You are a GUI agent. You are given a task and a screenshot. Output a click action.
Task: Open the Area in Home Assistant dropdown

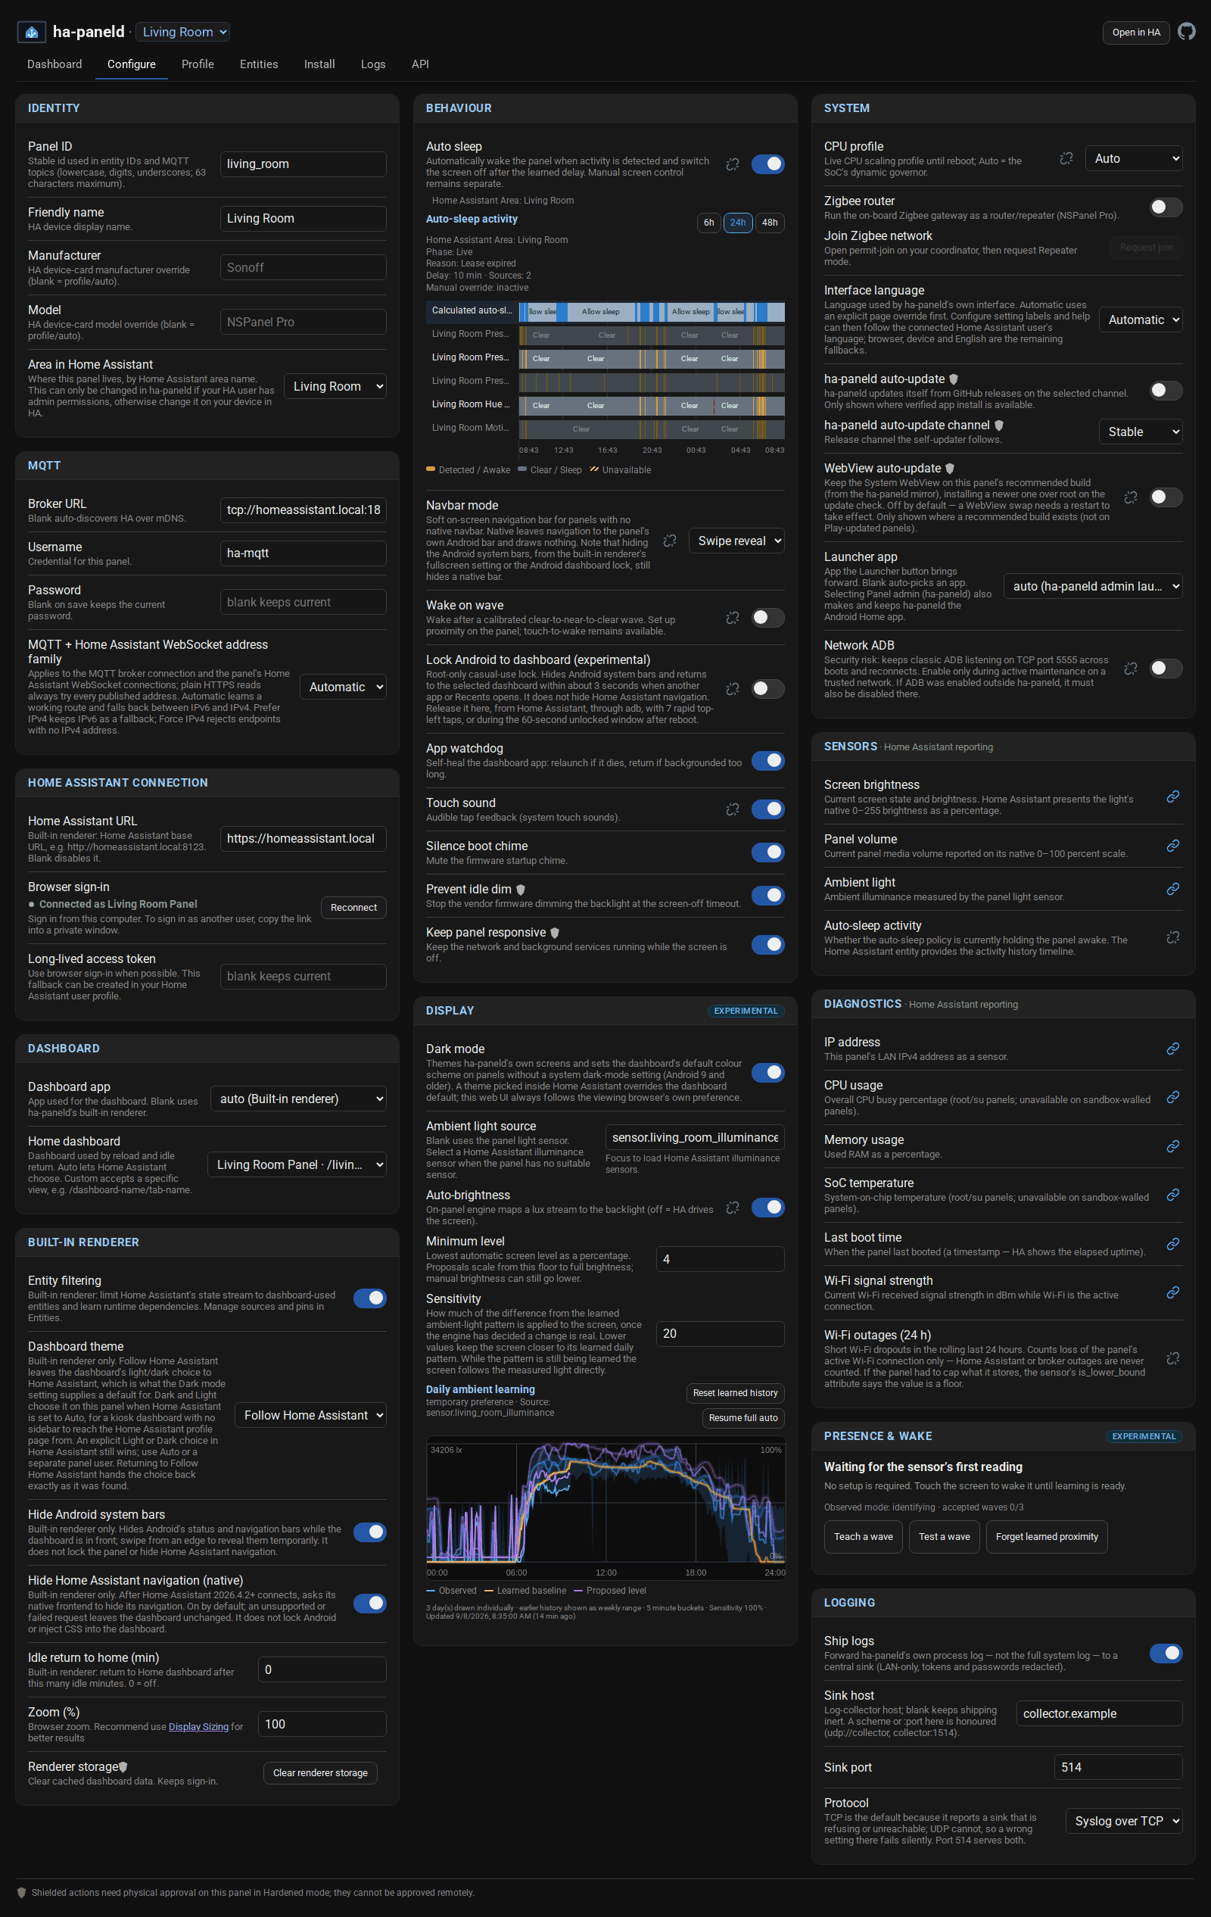(x=335, y=387)
